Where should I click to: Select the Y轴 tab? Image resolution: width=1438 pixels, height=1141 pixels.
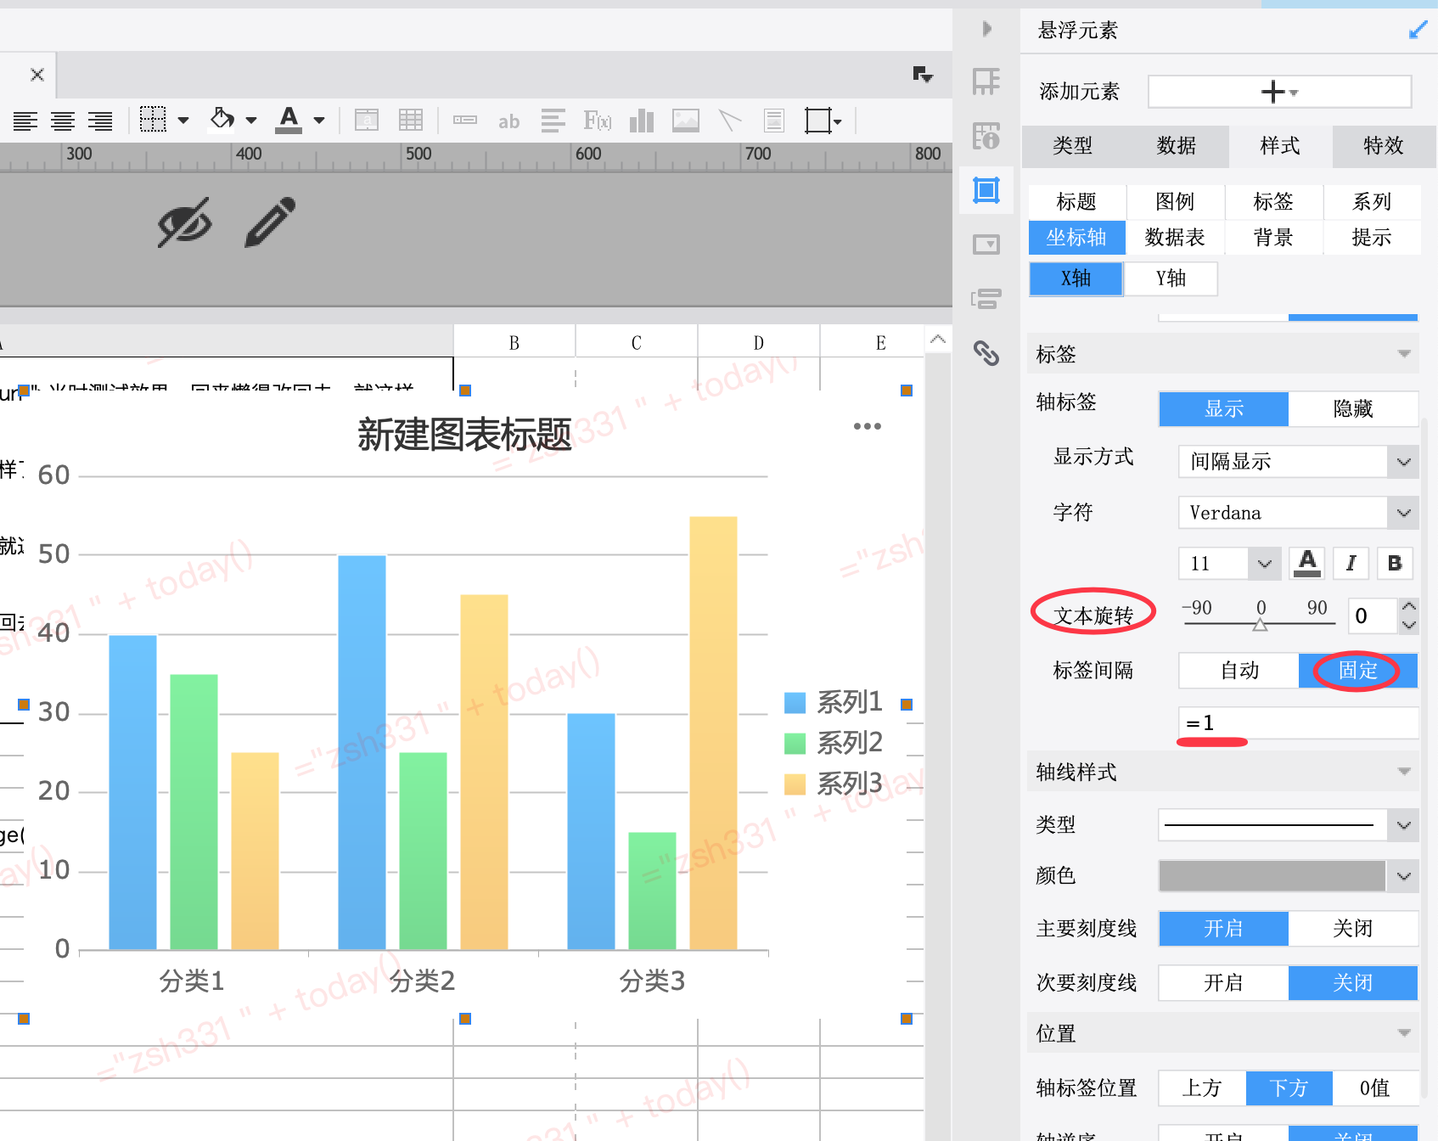(x=1171, y=278)
